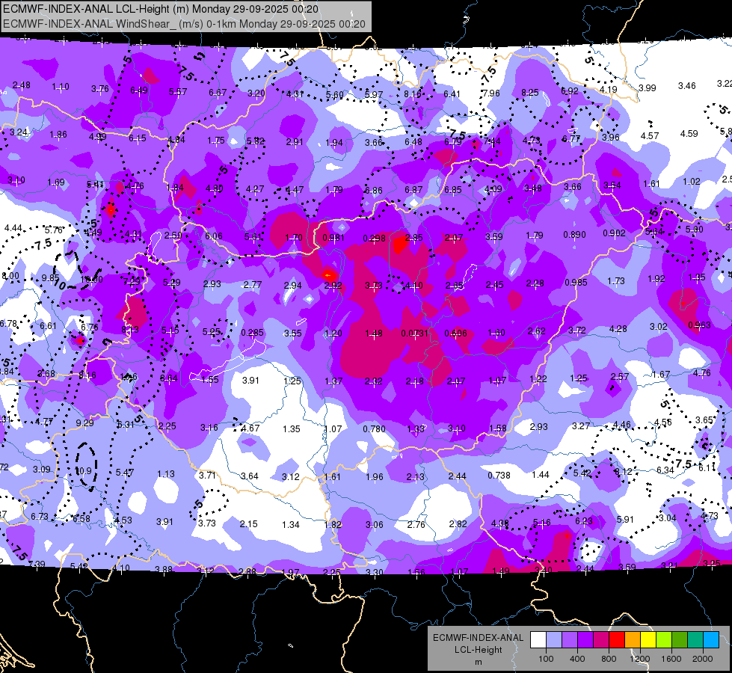732x673 pixels.
Task: Click the wind shear value '1.70'
Action: coord(294,238)
